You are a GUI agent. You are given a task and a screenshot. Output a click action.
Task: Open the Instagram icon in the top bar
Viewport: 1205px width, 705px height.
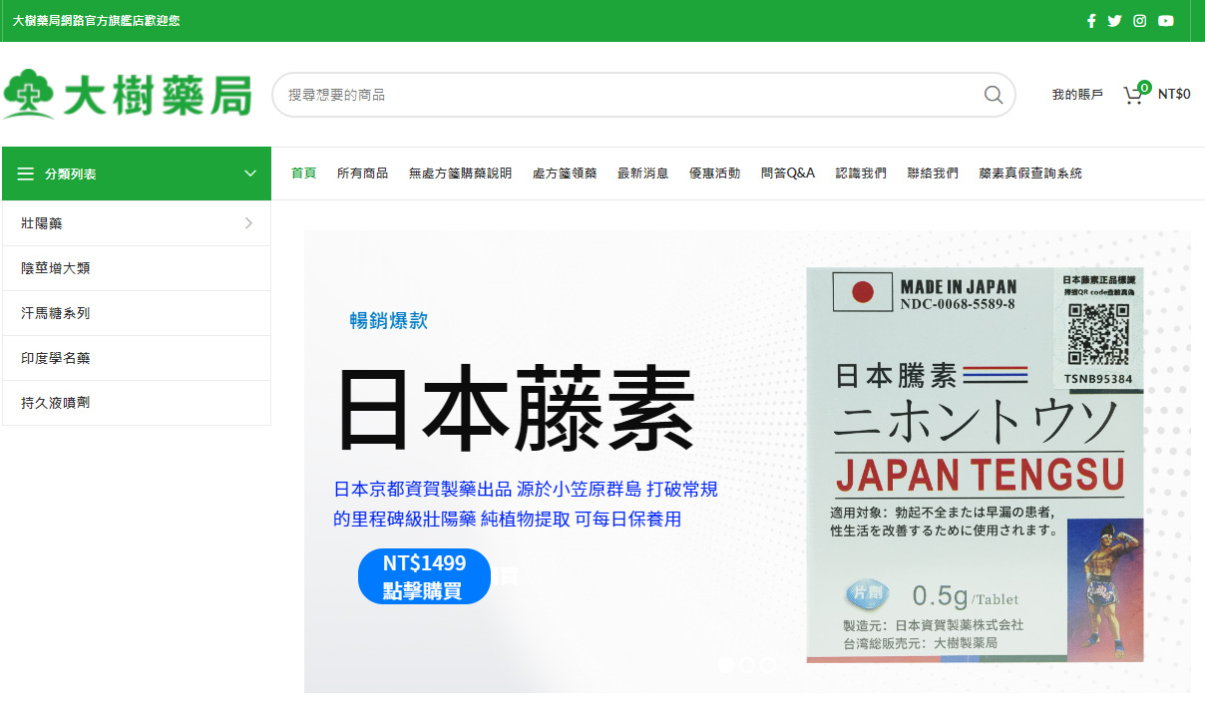click(x=1139, y=20)
